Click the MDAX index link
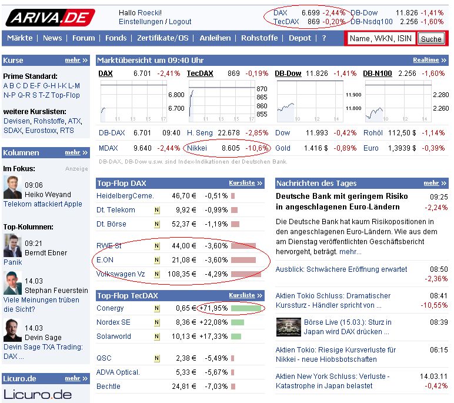 pos(108,148)
